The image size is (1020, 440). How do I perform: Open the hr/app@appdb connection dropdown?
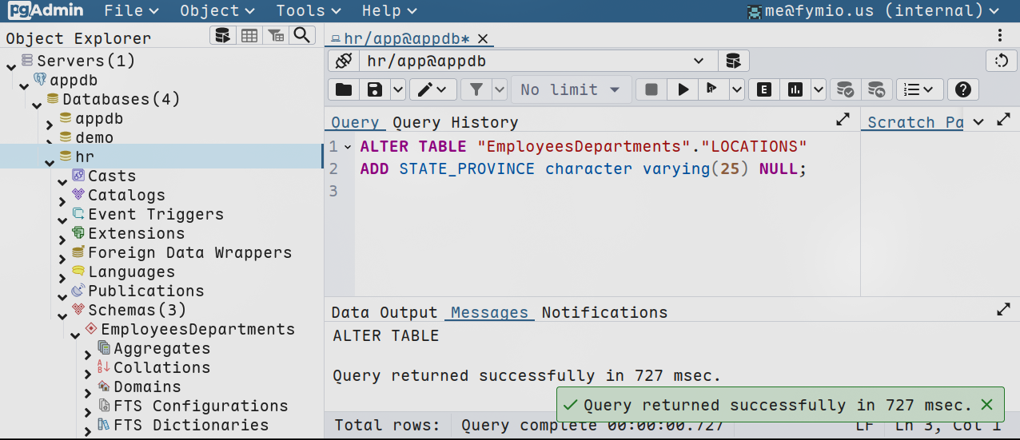699,61
